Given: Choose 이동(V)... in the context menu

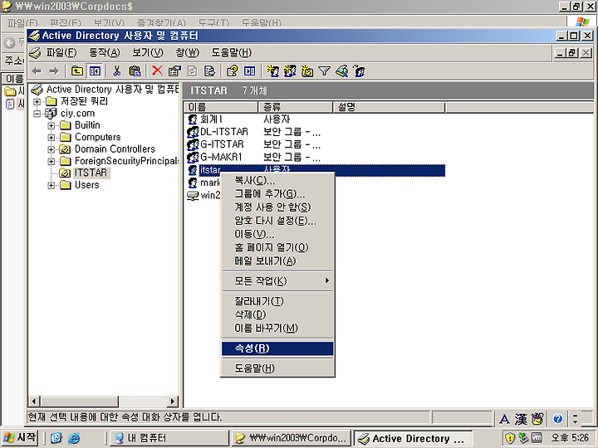Looking at the screenshot, I should [x=277, y=234].
